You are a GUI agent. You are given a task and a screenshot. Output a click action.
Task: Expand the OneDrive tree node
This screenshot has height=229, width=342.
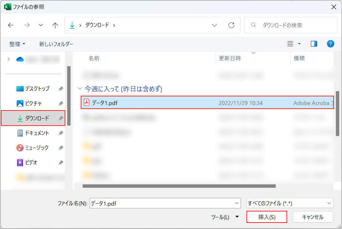pos(8,59)
